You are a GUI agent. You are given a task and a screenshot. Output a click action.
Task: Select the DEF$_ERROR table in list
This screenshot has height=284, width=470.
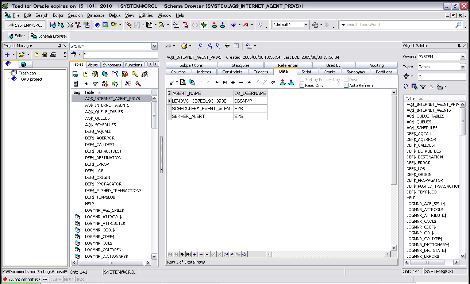click(x=97, y=164)
